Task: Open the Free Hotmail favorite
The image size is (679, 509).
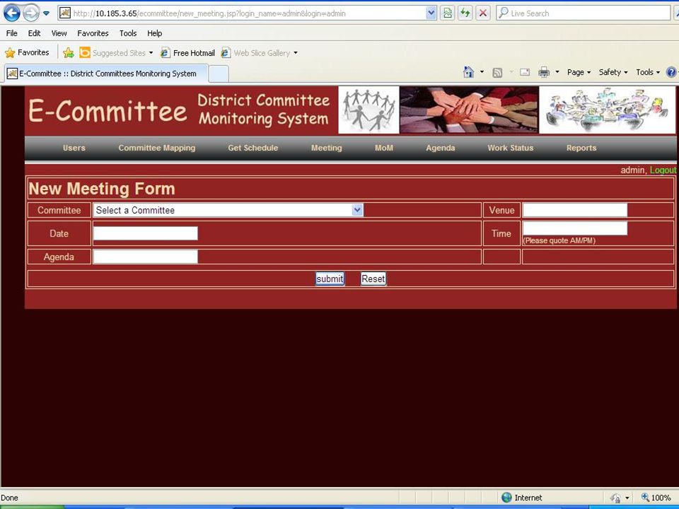Action: (188, 53)
